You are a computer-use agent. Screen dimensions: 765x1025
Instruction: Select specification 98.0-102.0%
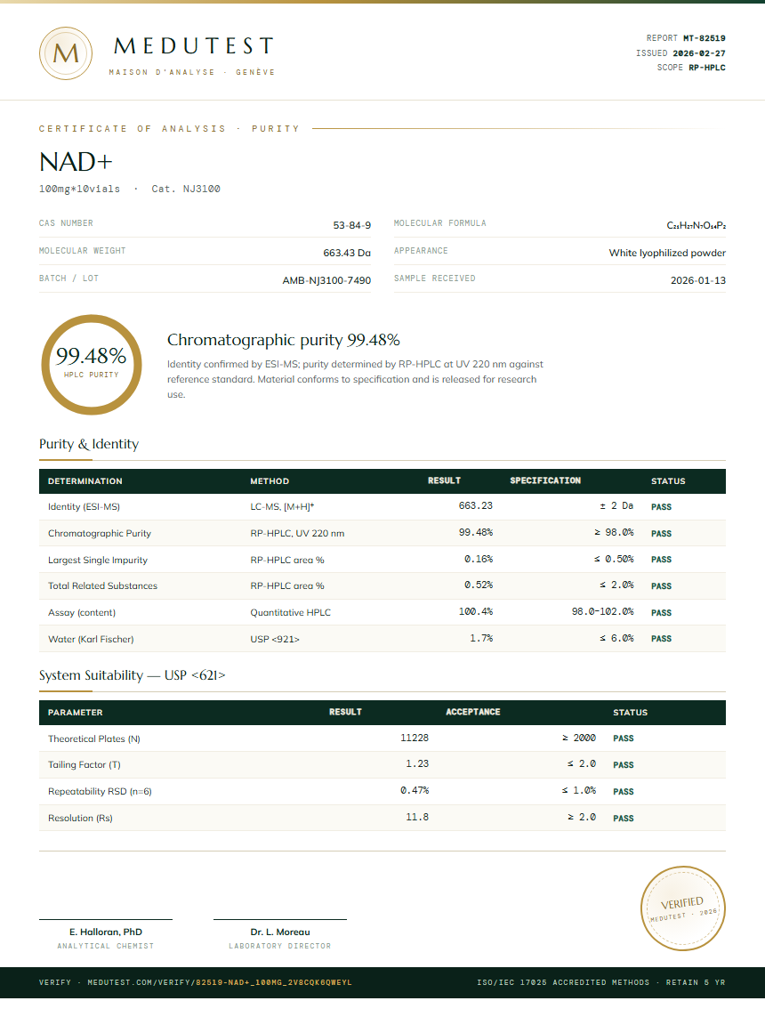coord(603,611)
